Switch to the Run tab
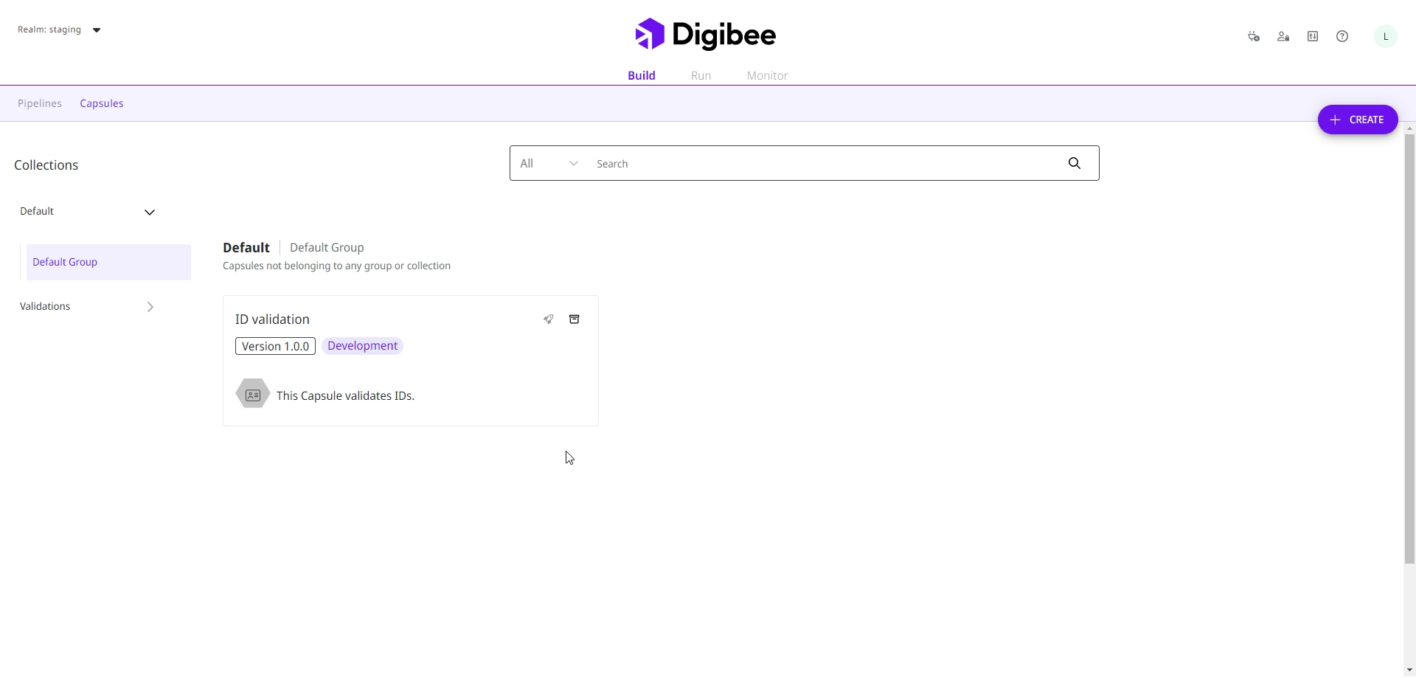The height and width of the screenshot is (678, 1416). (700, 75)
